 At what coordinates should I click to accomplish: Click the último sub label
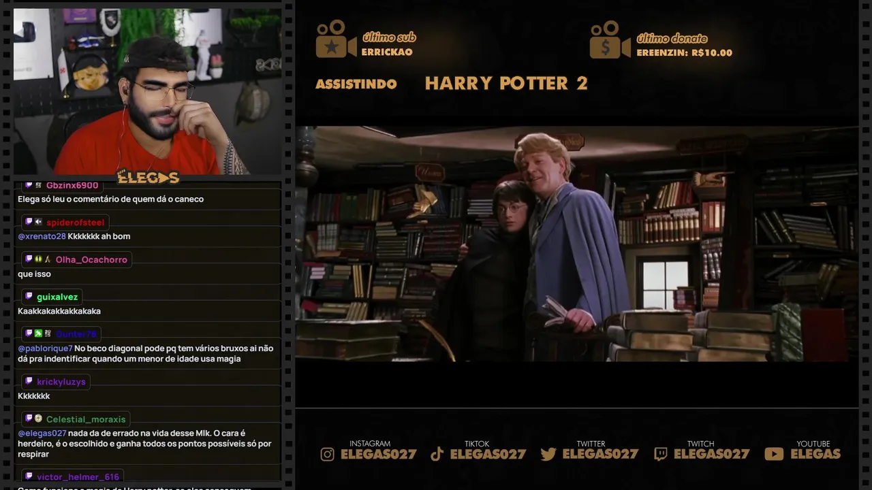389,38
